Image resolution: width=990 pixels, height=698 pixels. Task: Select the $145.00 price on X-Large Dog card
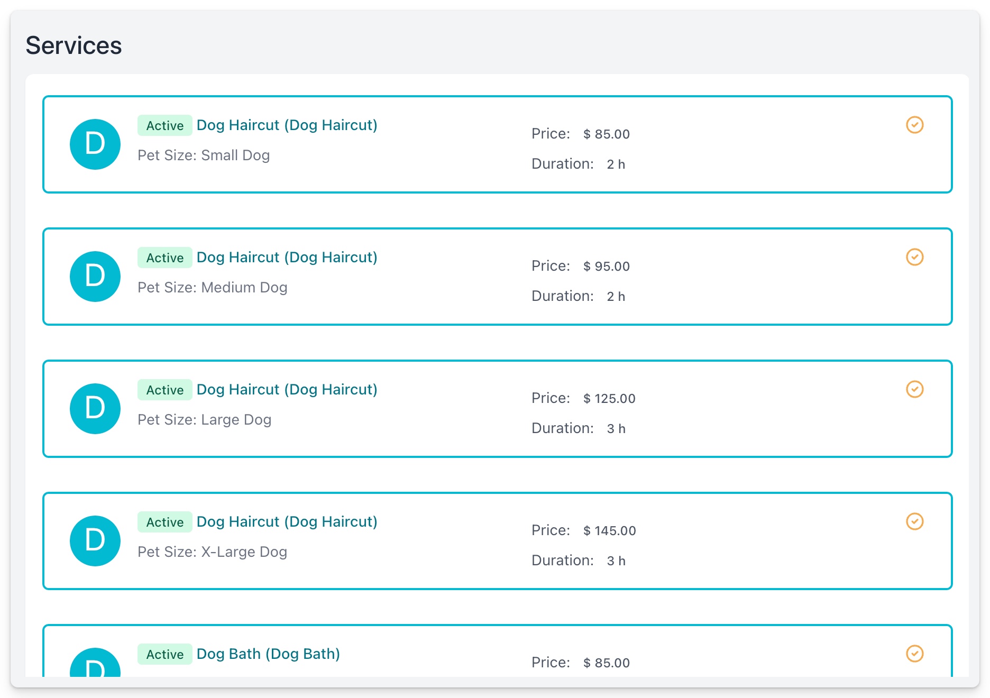point(609,531)
